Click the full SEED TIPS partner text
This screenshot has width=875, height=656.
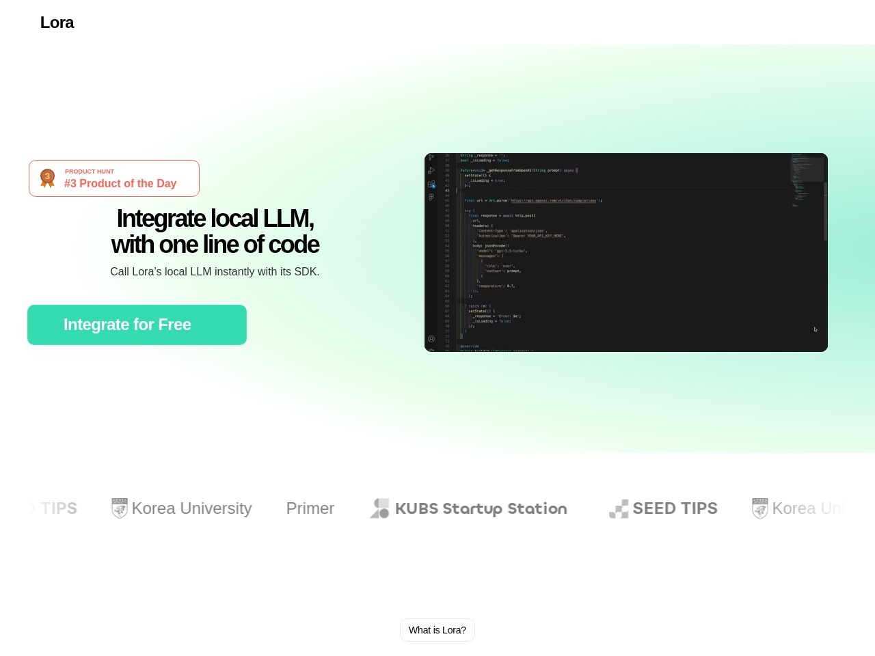pyautogui.click(x=675, y=508)
